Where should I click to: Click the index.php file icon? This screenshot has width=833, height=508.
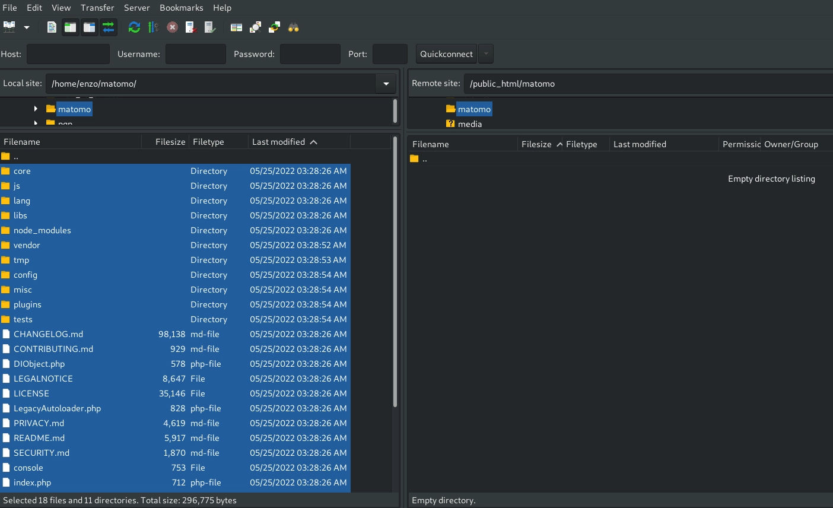point(6,482)
